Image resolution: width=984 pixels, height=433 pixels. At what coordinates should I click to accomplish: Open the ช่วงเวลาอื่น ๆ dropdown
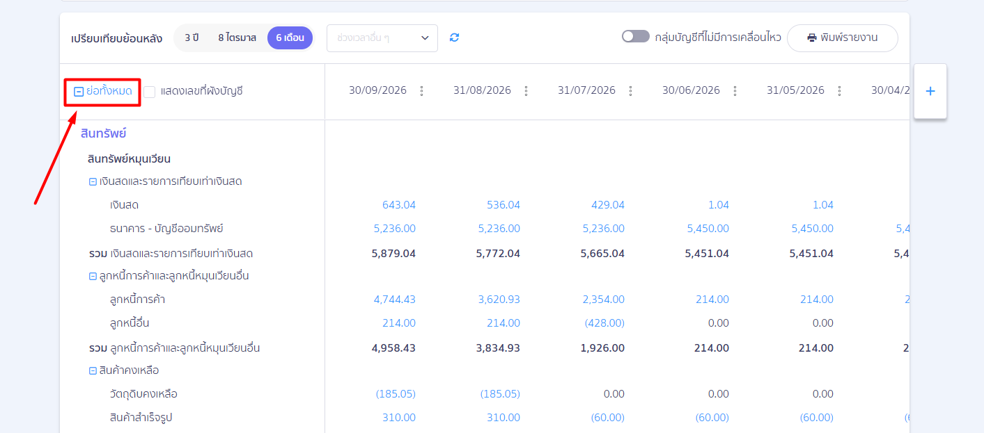[x=382, y=38]
